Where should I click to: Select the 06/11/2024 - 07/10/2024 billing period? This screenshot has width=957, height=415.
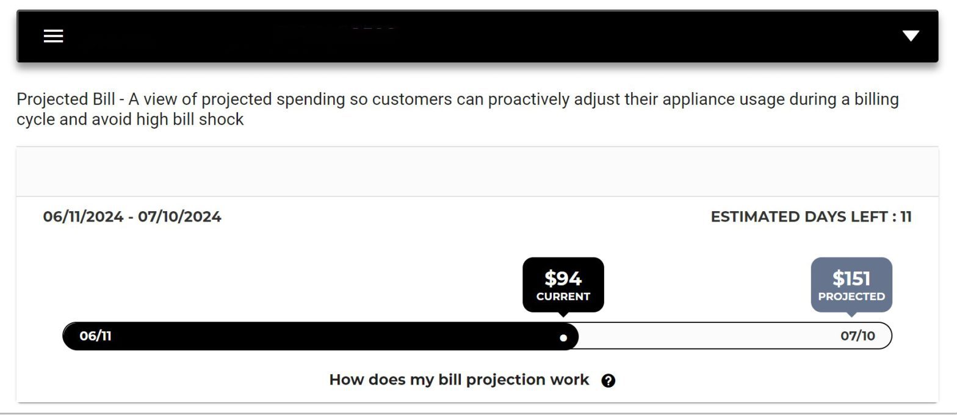(x=132, y=217)
